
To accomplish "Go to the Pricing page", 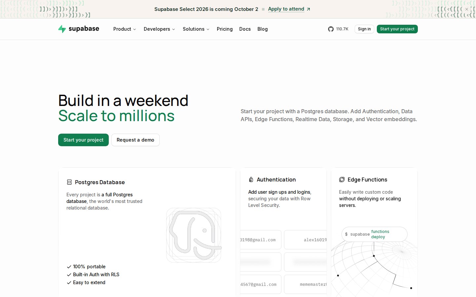I will [x=225, y=29].
